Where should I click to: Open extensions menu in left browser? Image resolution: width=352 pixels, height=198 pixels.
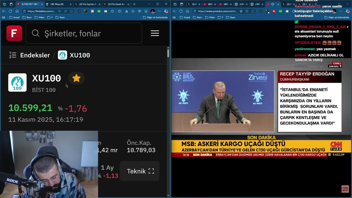[x=112, y=11]
